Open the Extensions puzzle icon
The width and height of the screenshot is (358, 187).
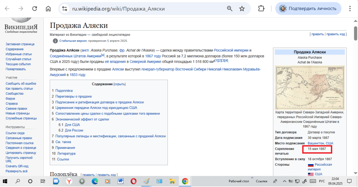tap(261, 9)
